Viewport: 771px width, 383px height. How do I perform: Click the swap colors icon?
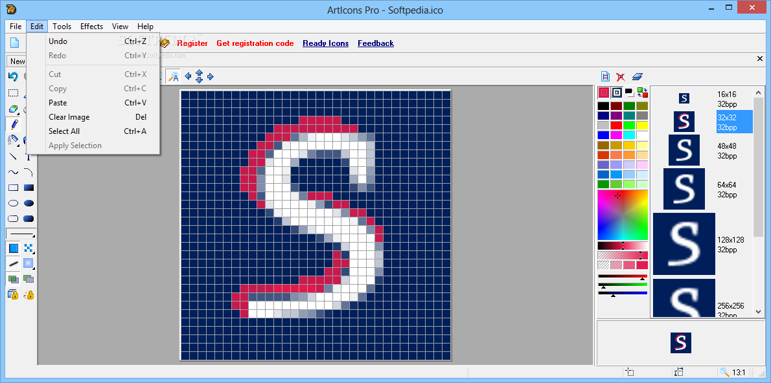[x=642, y=93]
